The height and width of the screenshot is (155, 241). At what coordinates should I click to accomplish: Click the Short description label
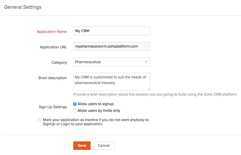tap(53, 78)
